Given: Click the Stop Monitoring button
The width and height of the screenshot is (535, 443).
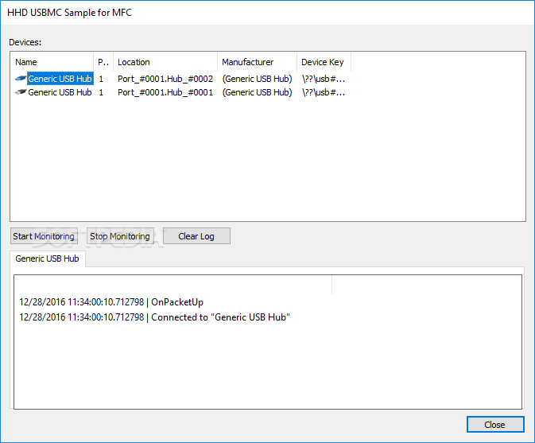Looking at the screenshot, I should coord(120,236).
